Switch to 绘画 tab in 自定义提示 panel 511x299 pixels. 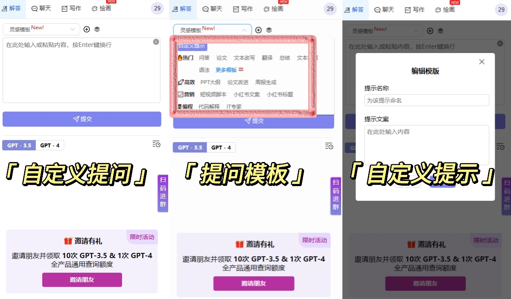445,10
